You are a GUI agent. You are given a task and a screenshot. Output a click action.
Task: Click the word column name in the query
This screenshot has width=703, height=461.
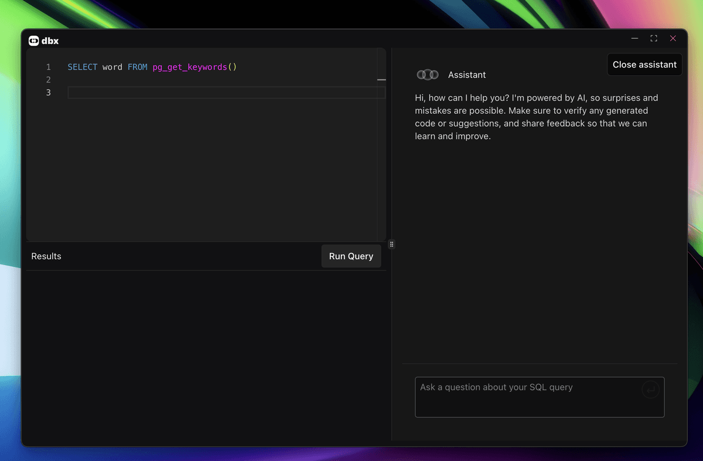click(112, 67)
